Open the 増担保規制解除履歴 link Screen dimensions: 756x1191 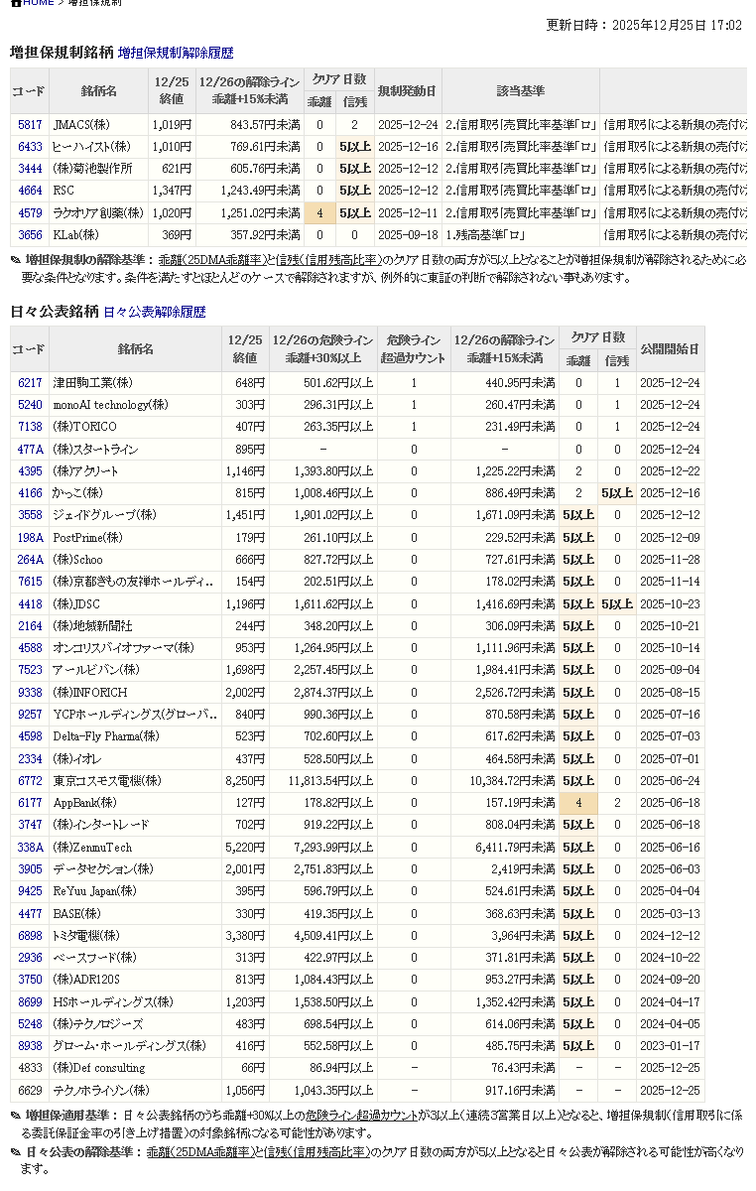coord(176,53)
